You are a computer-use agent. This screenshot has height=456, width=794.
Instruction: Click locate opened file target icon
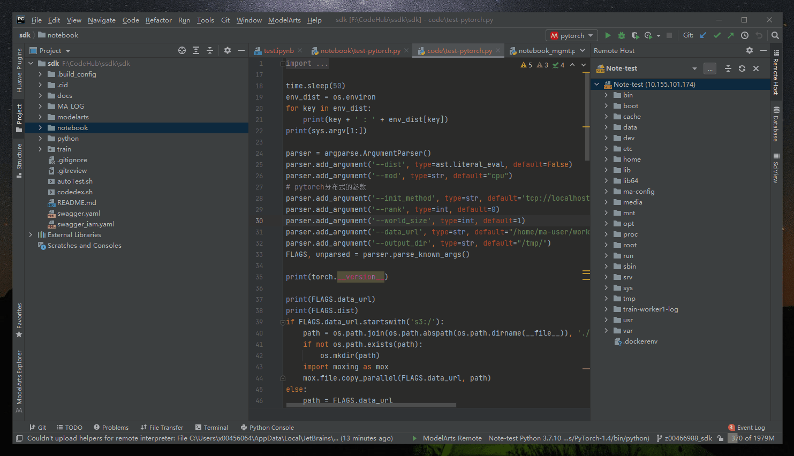click(182, 50)
